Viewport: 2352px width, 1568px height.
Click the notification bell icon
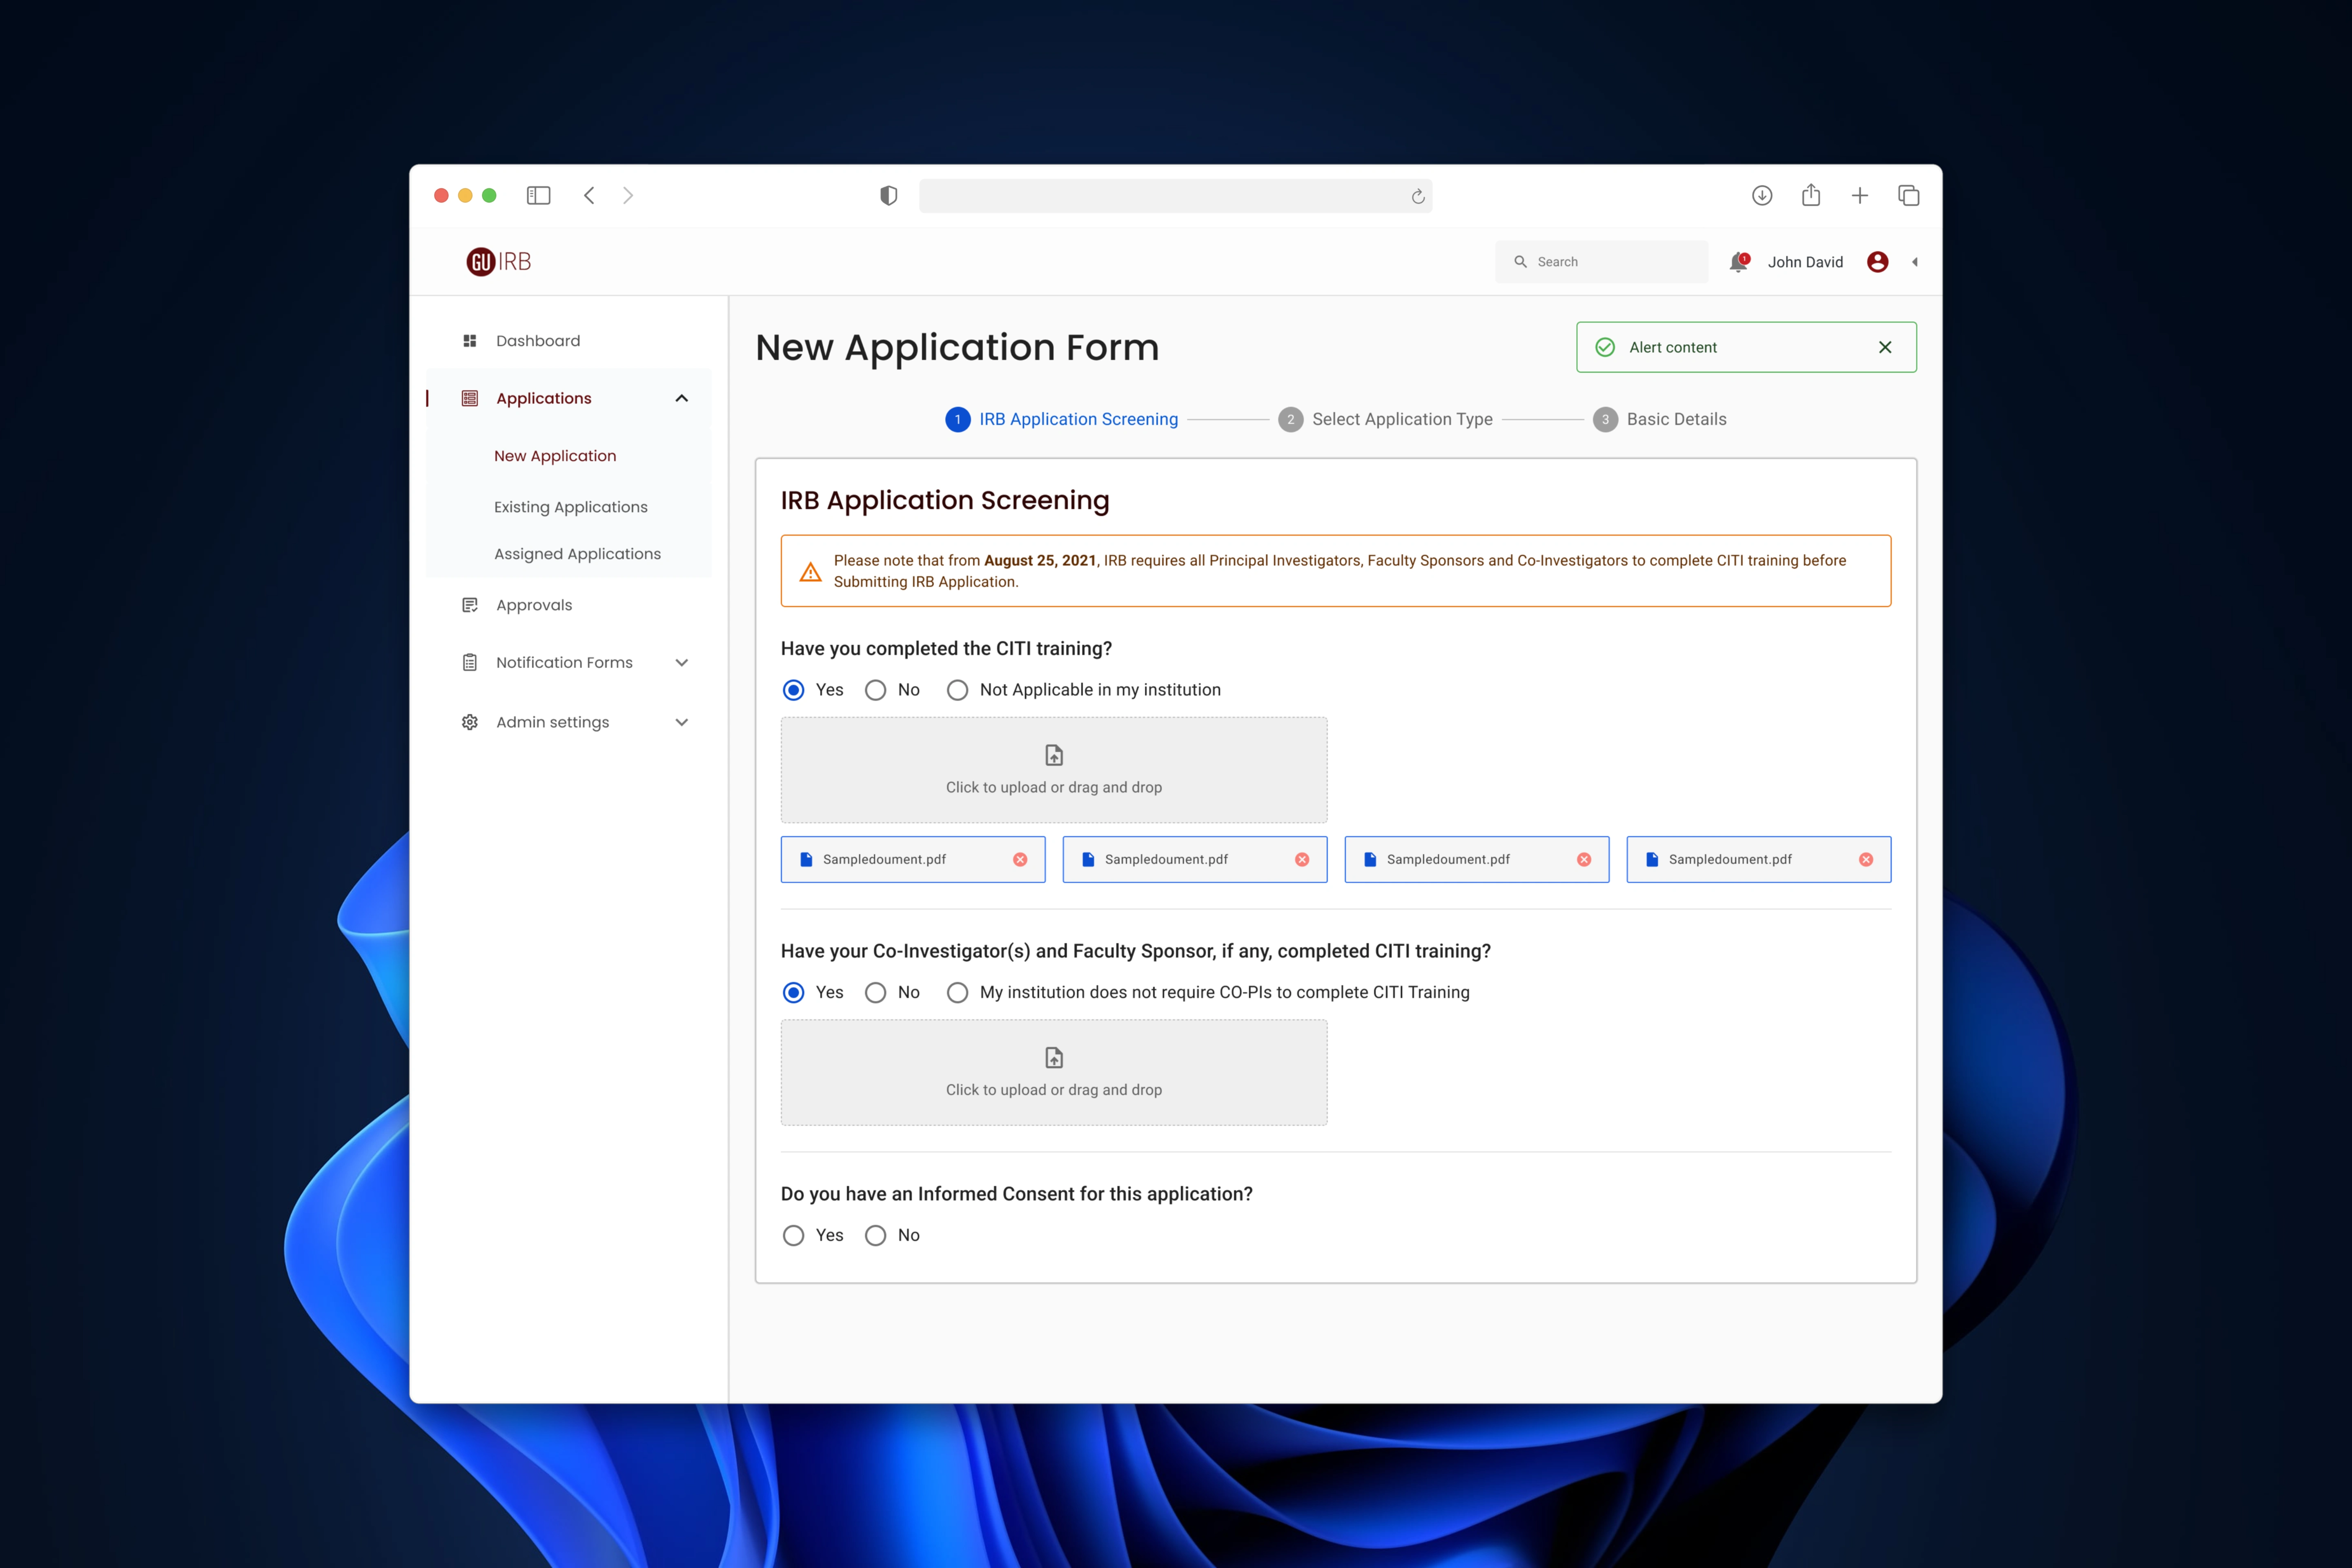coord(1738,262)
